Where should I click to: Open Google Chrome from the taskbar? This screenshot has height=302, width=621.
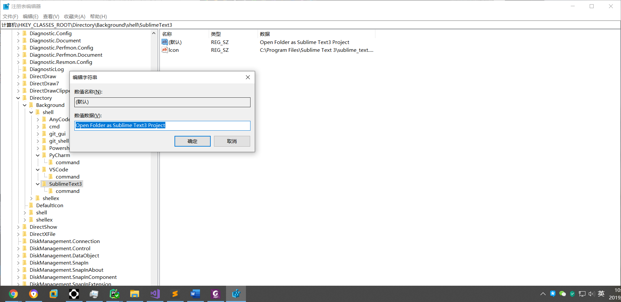click(13, 294)
